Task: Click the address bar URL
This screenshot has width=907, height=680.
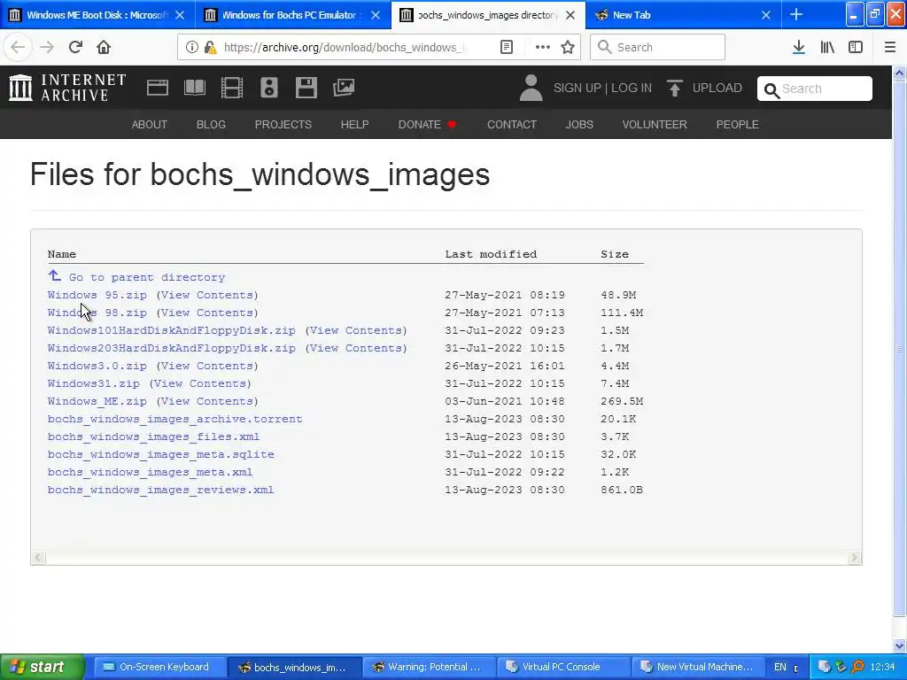Action: (344, 47)
